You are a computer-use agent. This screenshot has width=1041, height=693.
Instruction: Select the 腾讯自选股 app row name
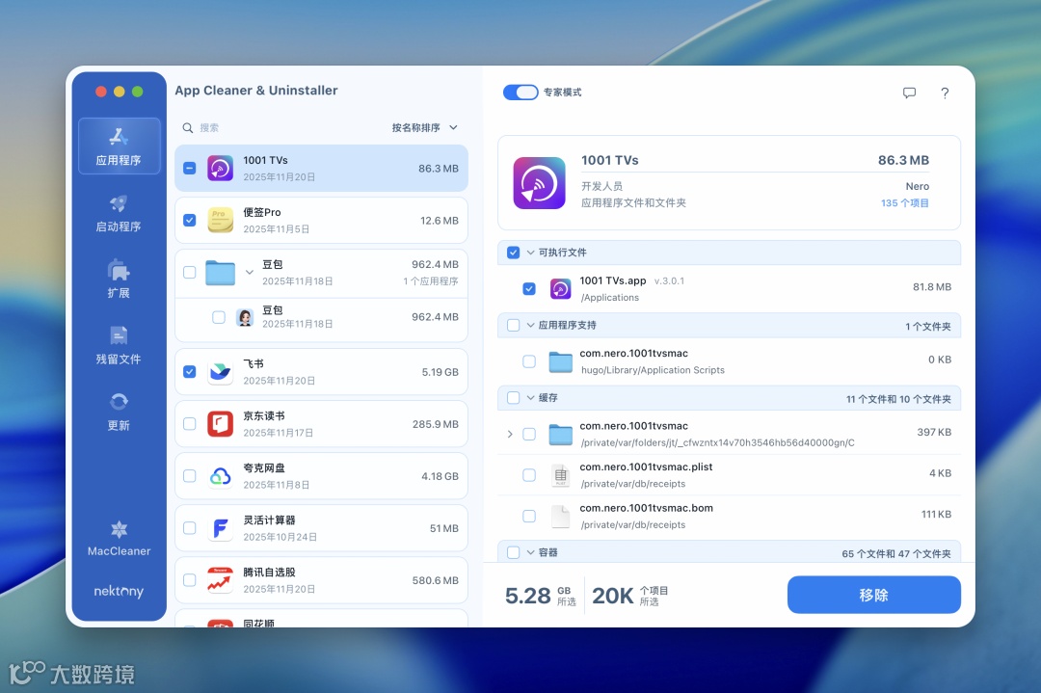click(269, 573)
